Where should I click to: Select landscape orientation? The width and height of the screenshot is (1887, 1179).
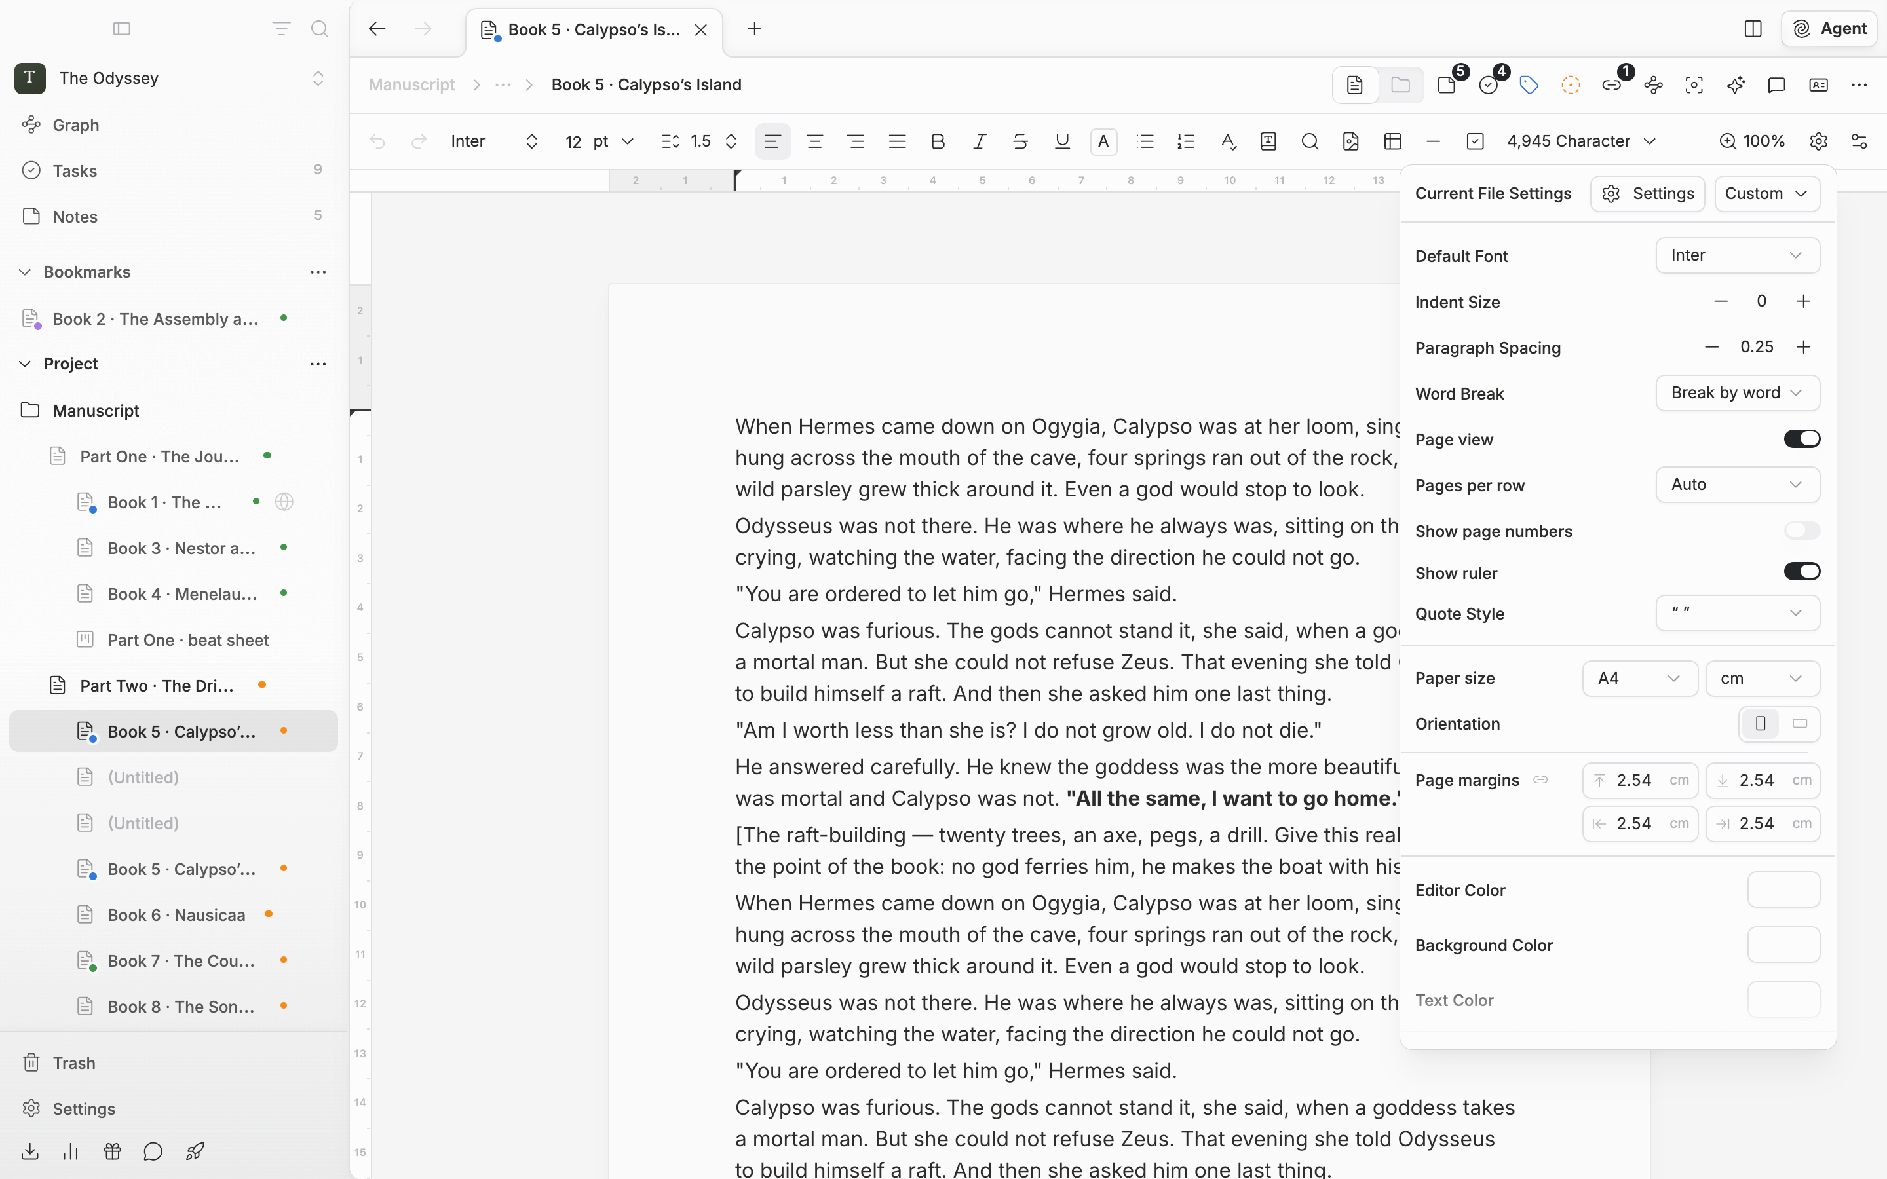click(1800, 724)
